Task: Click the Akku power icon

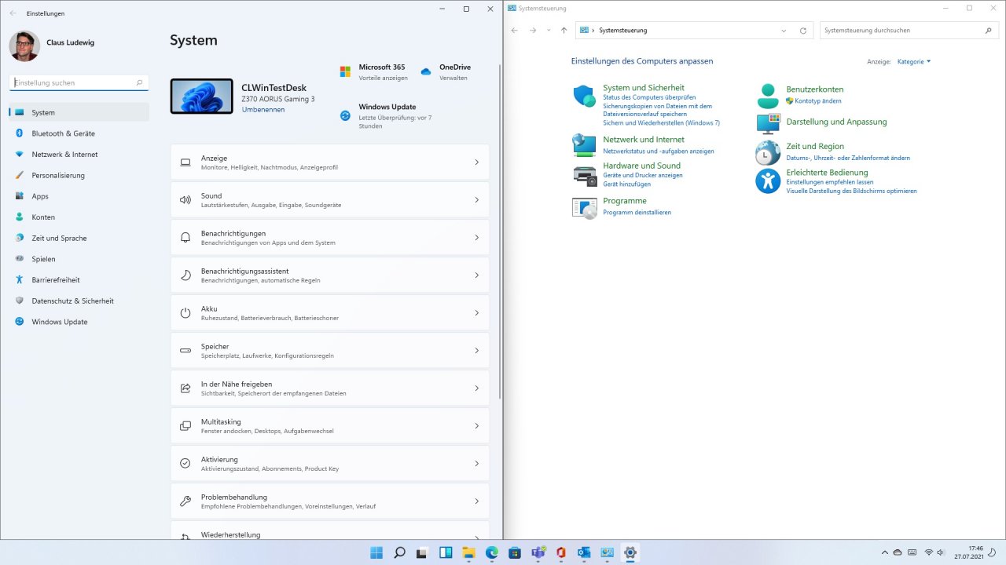Action: 185,313
